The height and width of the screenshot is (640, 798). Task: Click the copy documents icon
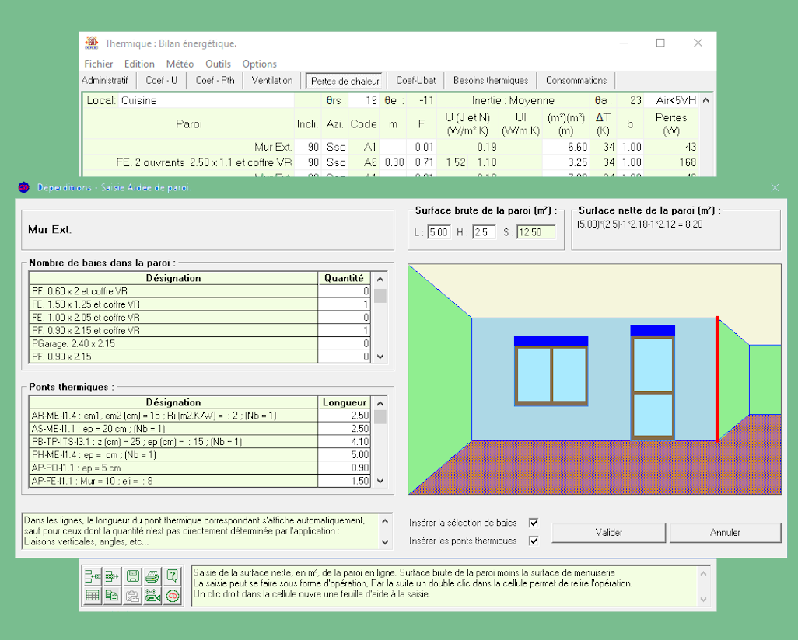pos(113,596)
